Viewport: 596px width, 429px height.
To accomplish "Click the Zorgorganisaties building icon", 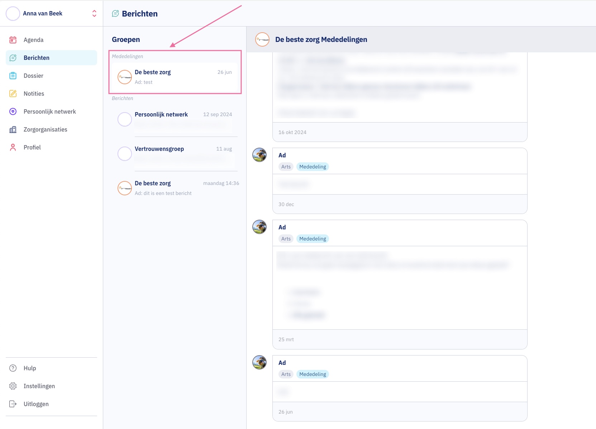I will 13,129.
